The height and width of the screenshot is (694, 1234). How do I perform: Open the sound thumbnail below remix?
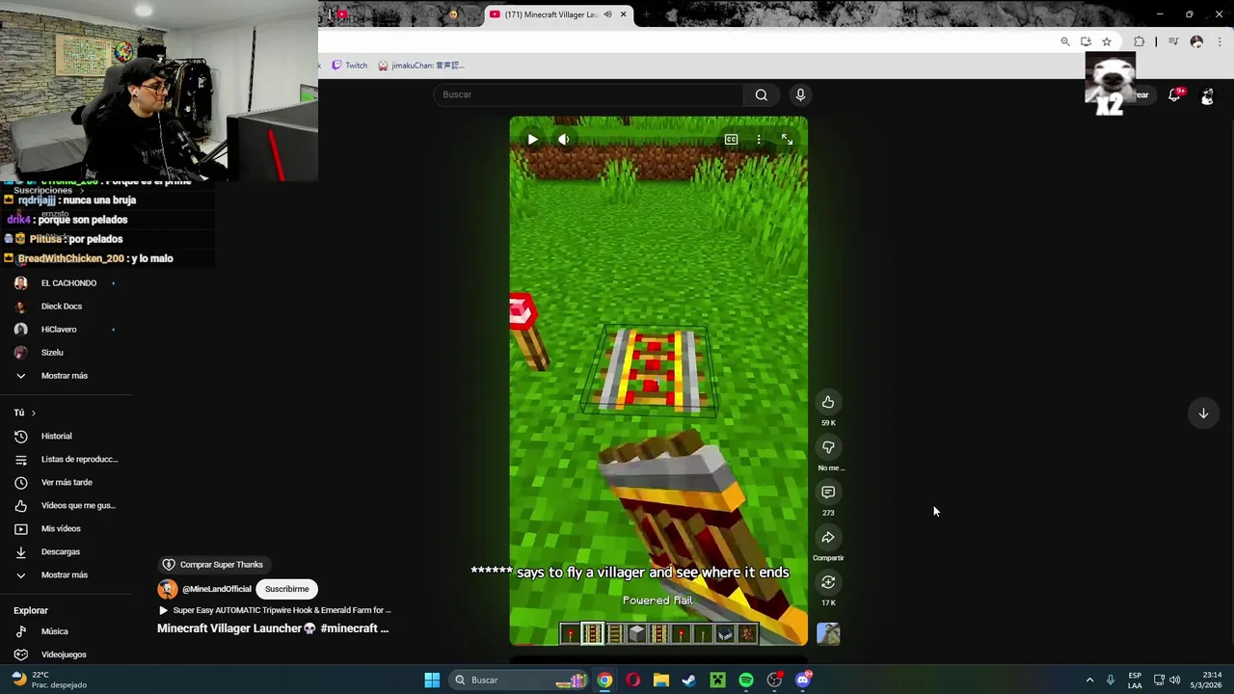click(828, 633)
